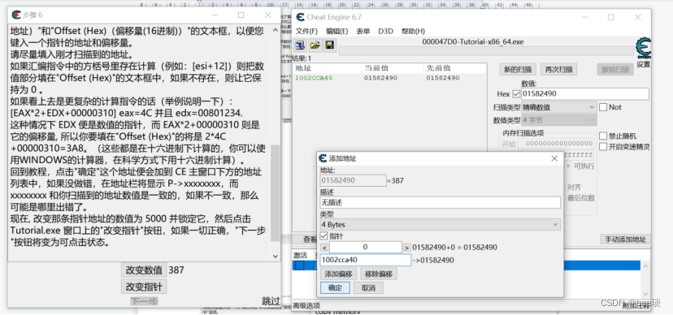Screen dimensions: 673x315
Task: Click the save floppy disk icon
Action: (x=329, y=45)
